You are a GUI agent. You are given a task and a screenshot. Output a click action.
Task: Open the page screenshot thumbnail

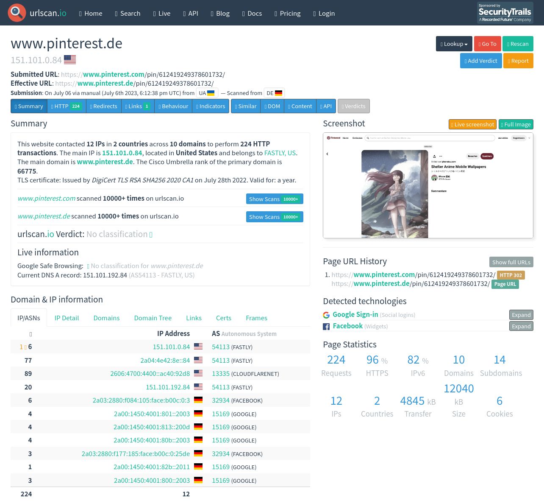click(428, 185)
